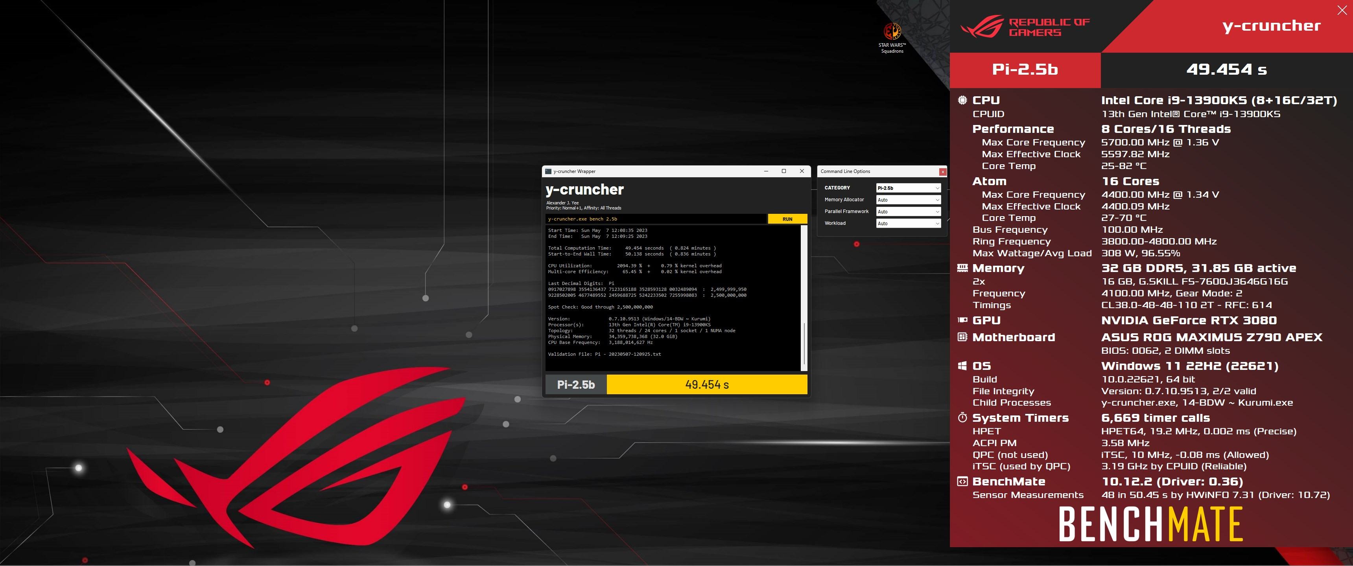1353x566 pixels.
Task: Click '6,669 timer calls' text
Action: point(1156,418)
